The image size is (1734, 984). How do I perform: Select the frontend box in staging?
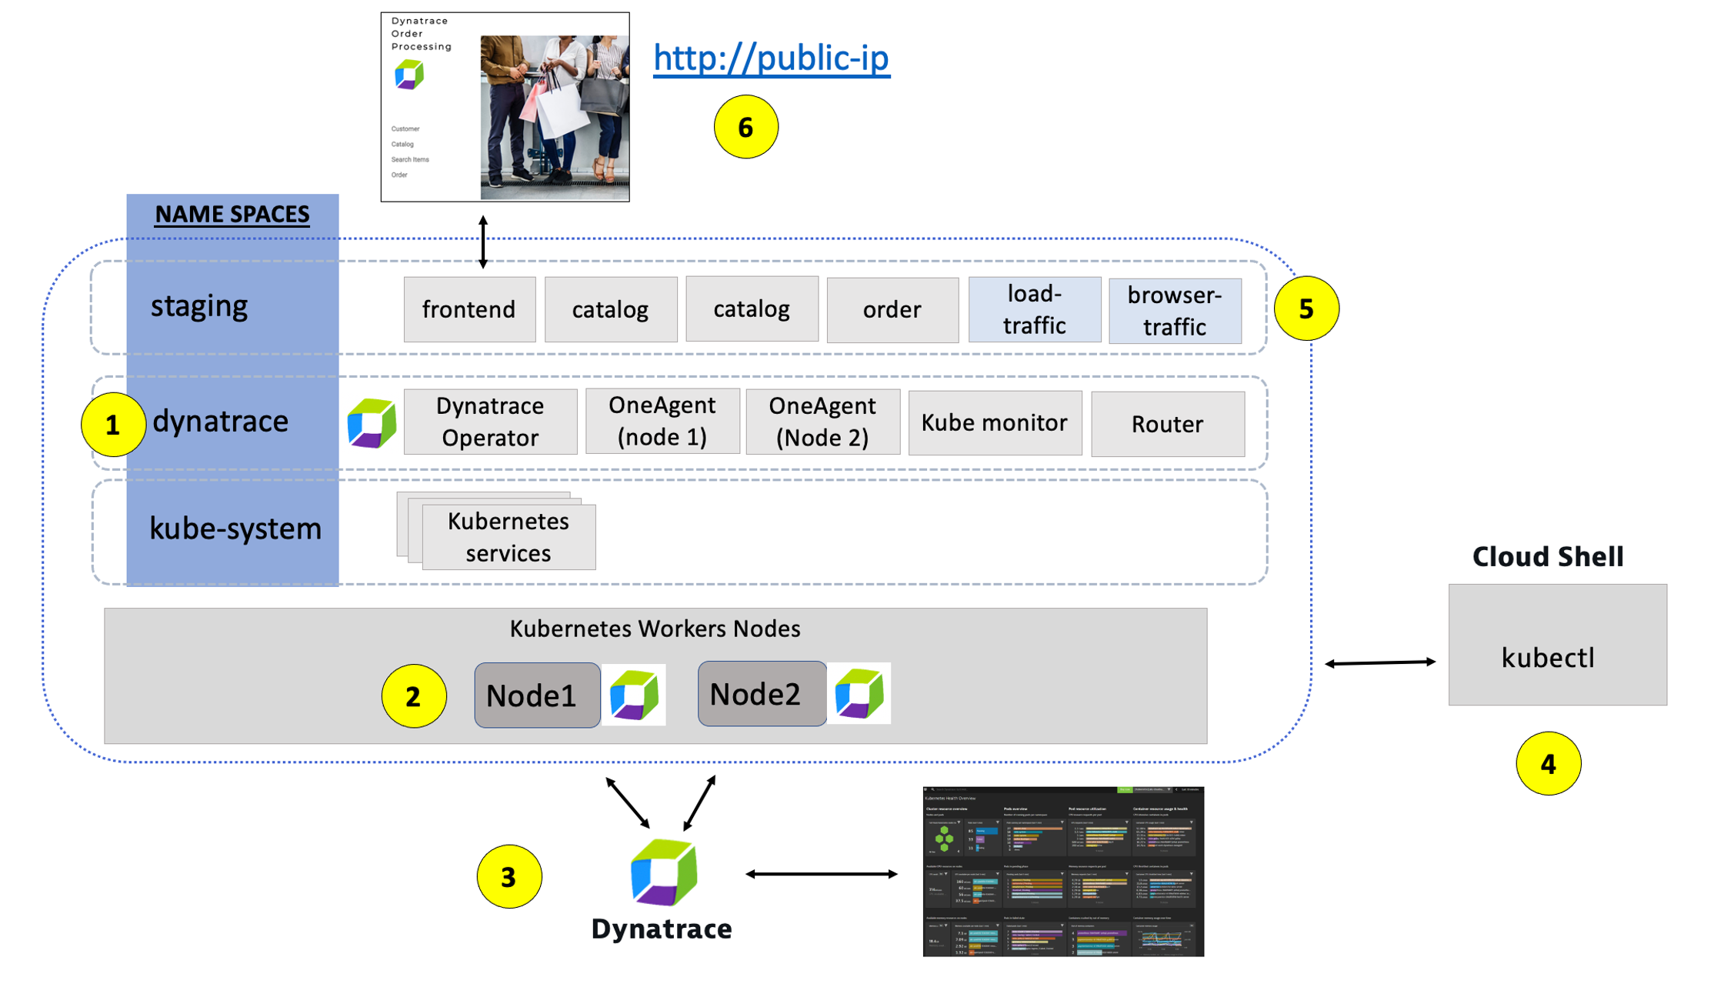coord(469,309)
